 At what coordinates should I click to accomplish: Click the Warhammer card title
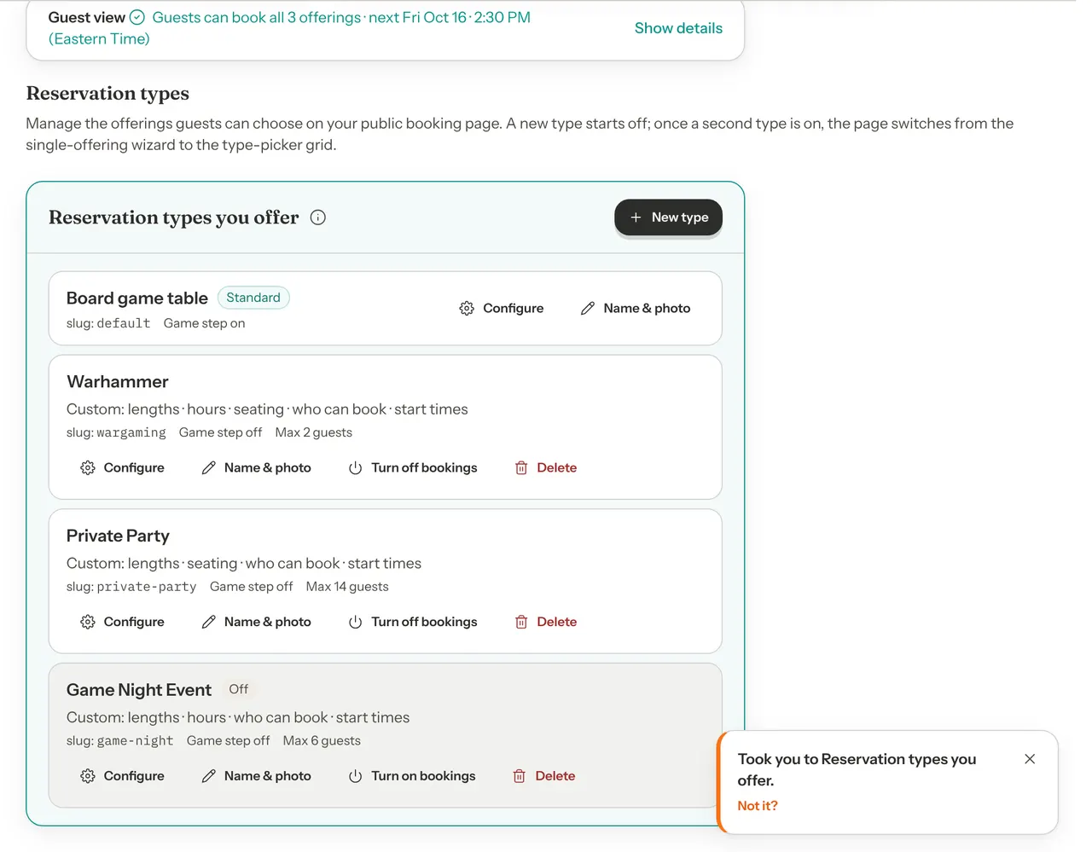coord(118,381)
